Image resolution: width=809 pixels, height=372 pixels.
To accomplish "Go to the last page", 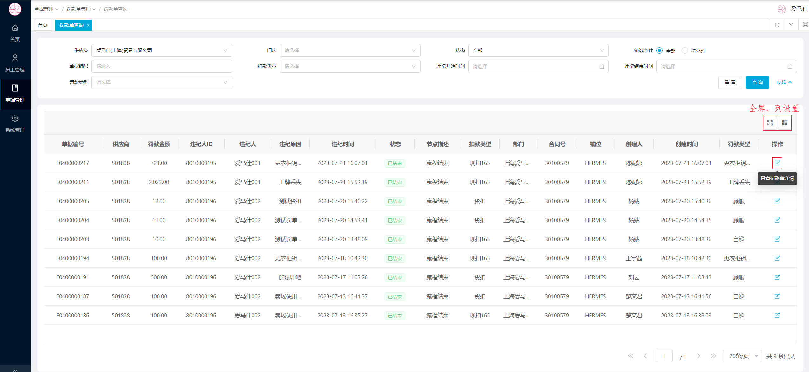I will tap(713, 356).
